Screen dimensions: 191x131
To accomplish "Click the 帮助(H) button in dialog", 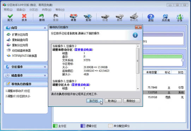I will (132, 101).
